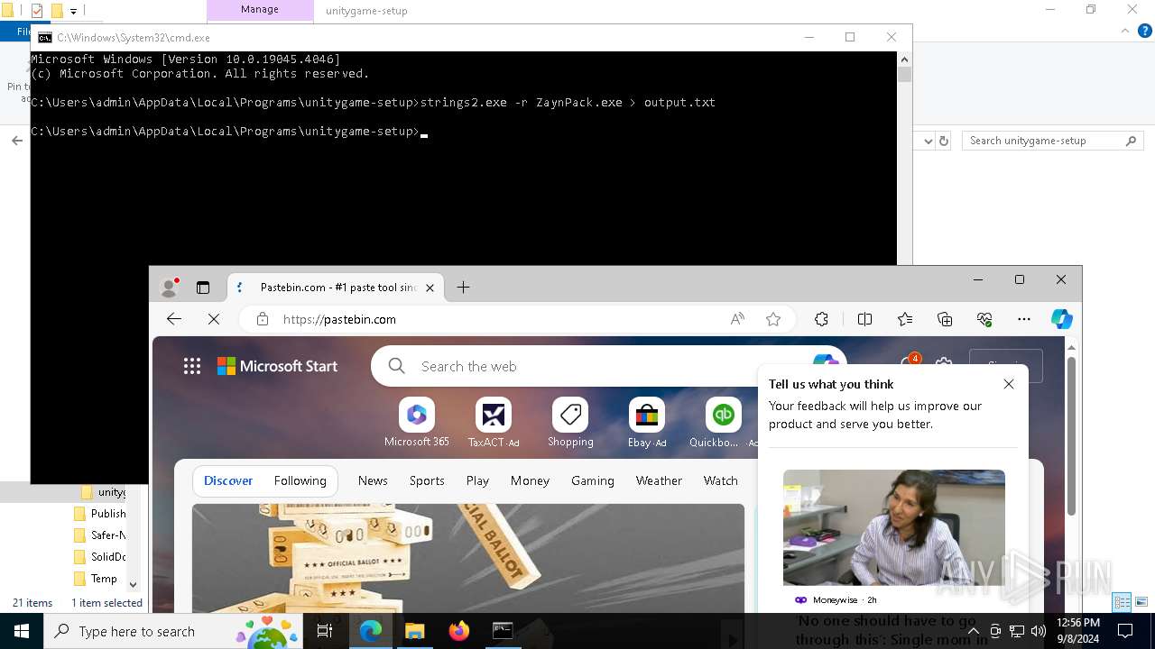Viewport: 1155px width, 649px height.
Task: Open Quickbooks quick link
Action: point(723,423)
